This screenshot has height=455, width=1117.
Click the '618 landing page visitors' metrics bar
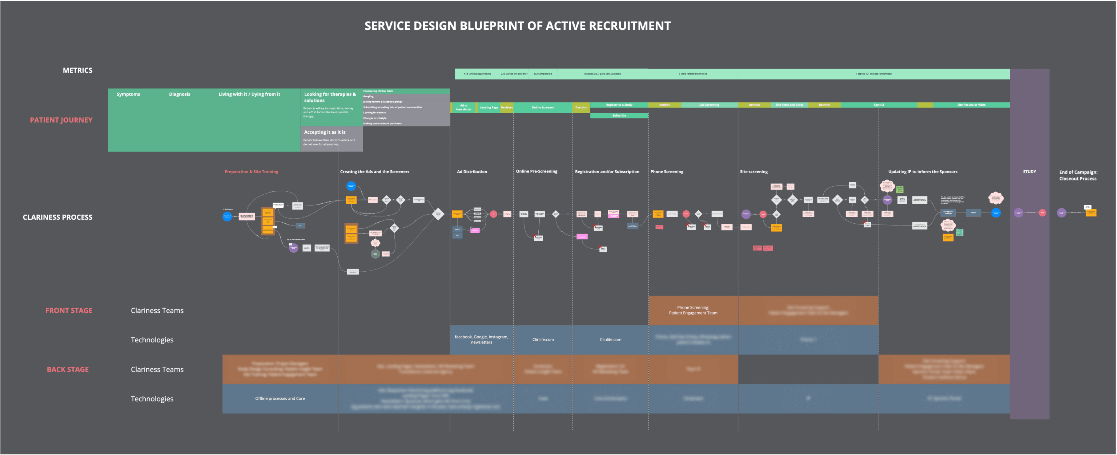(x=478, y=74)
